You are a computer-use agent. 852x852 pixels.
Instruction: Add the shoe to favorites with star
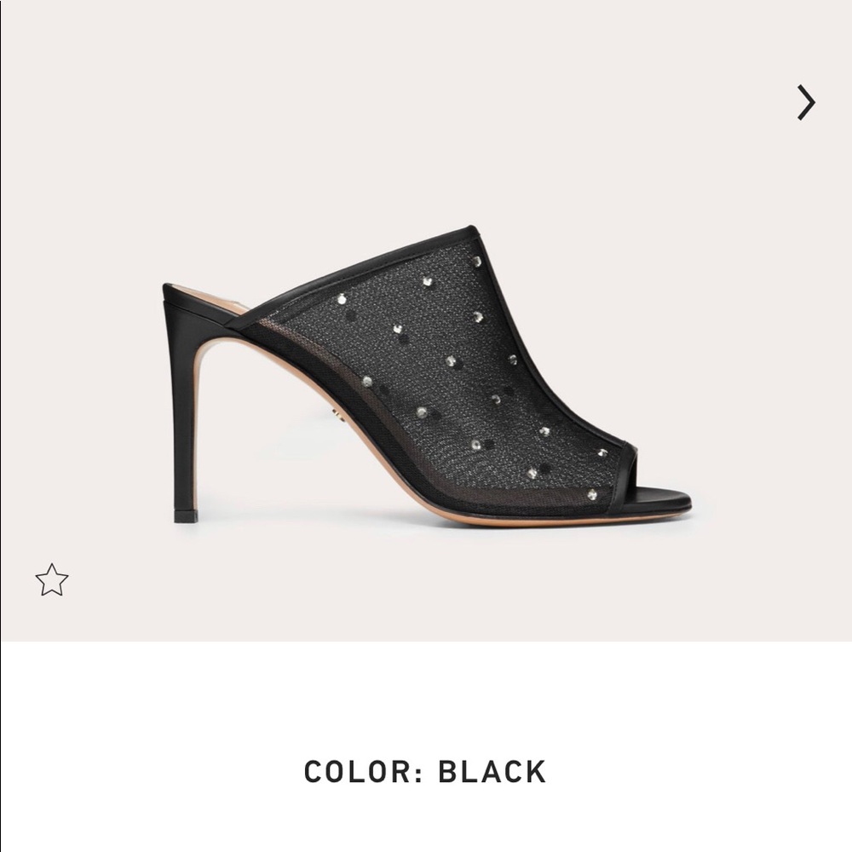point(52,580)
